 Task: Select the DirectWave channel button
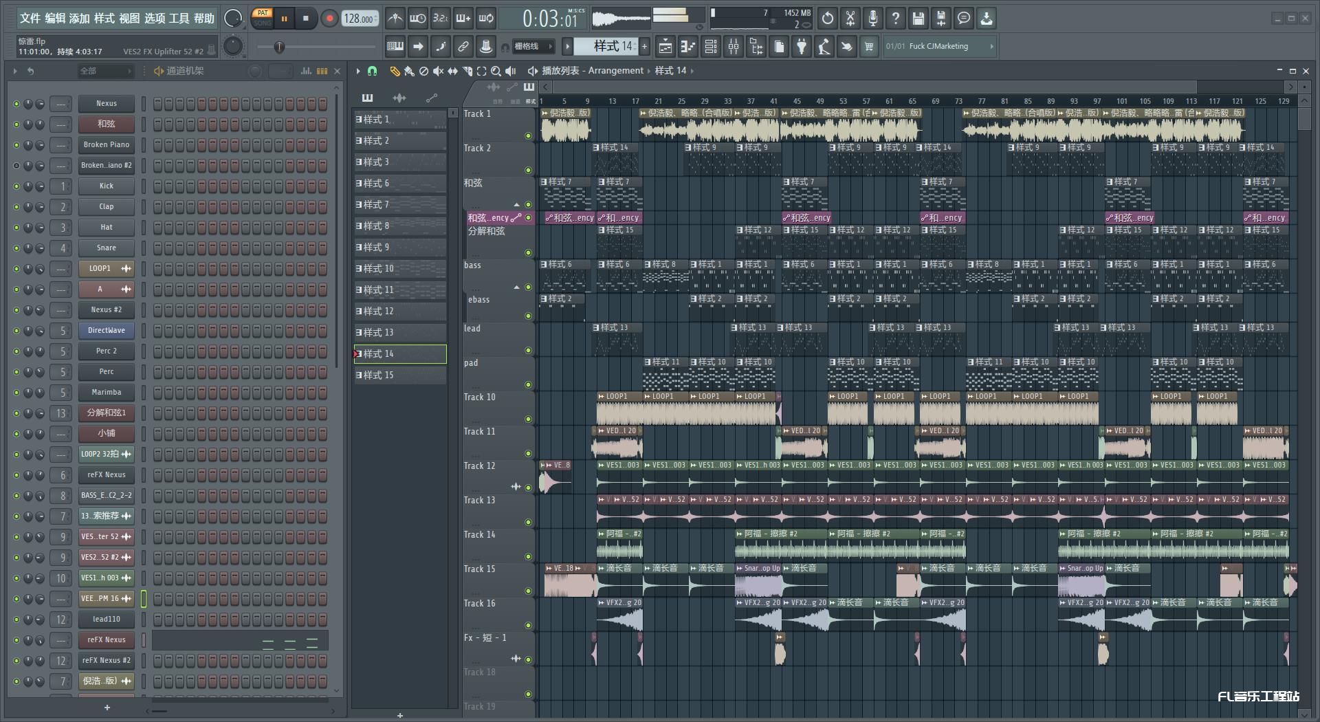(106, 331)
